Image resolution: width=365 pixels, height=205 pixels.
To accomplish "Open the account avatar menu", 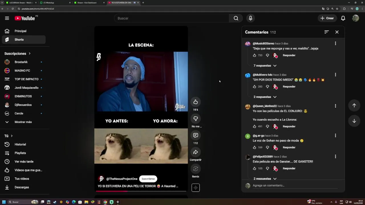I will click(355, 18).
